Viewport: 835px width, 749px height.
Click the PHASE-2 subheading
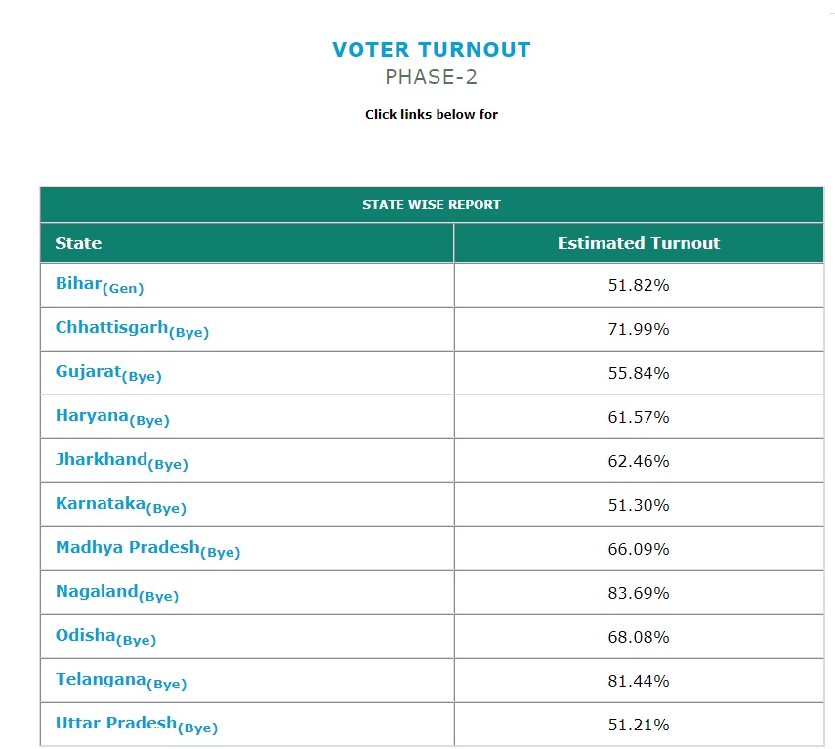[432, 78]
